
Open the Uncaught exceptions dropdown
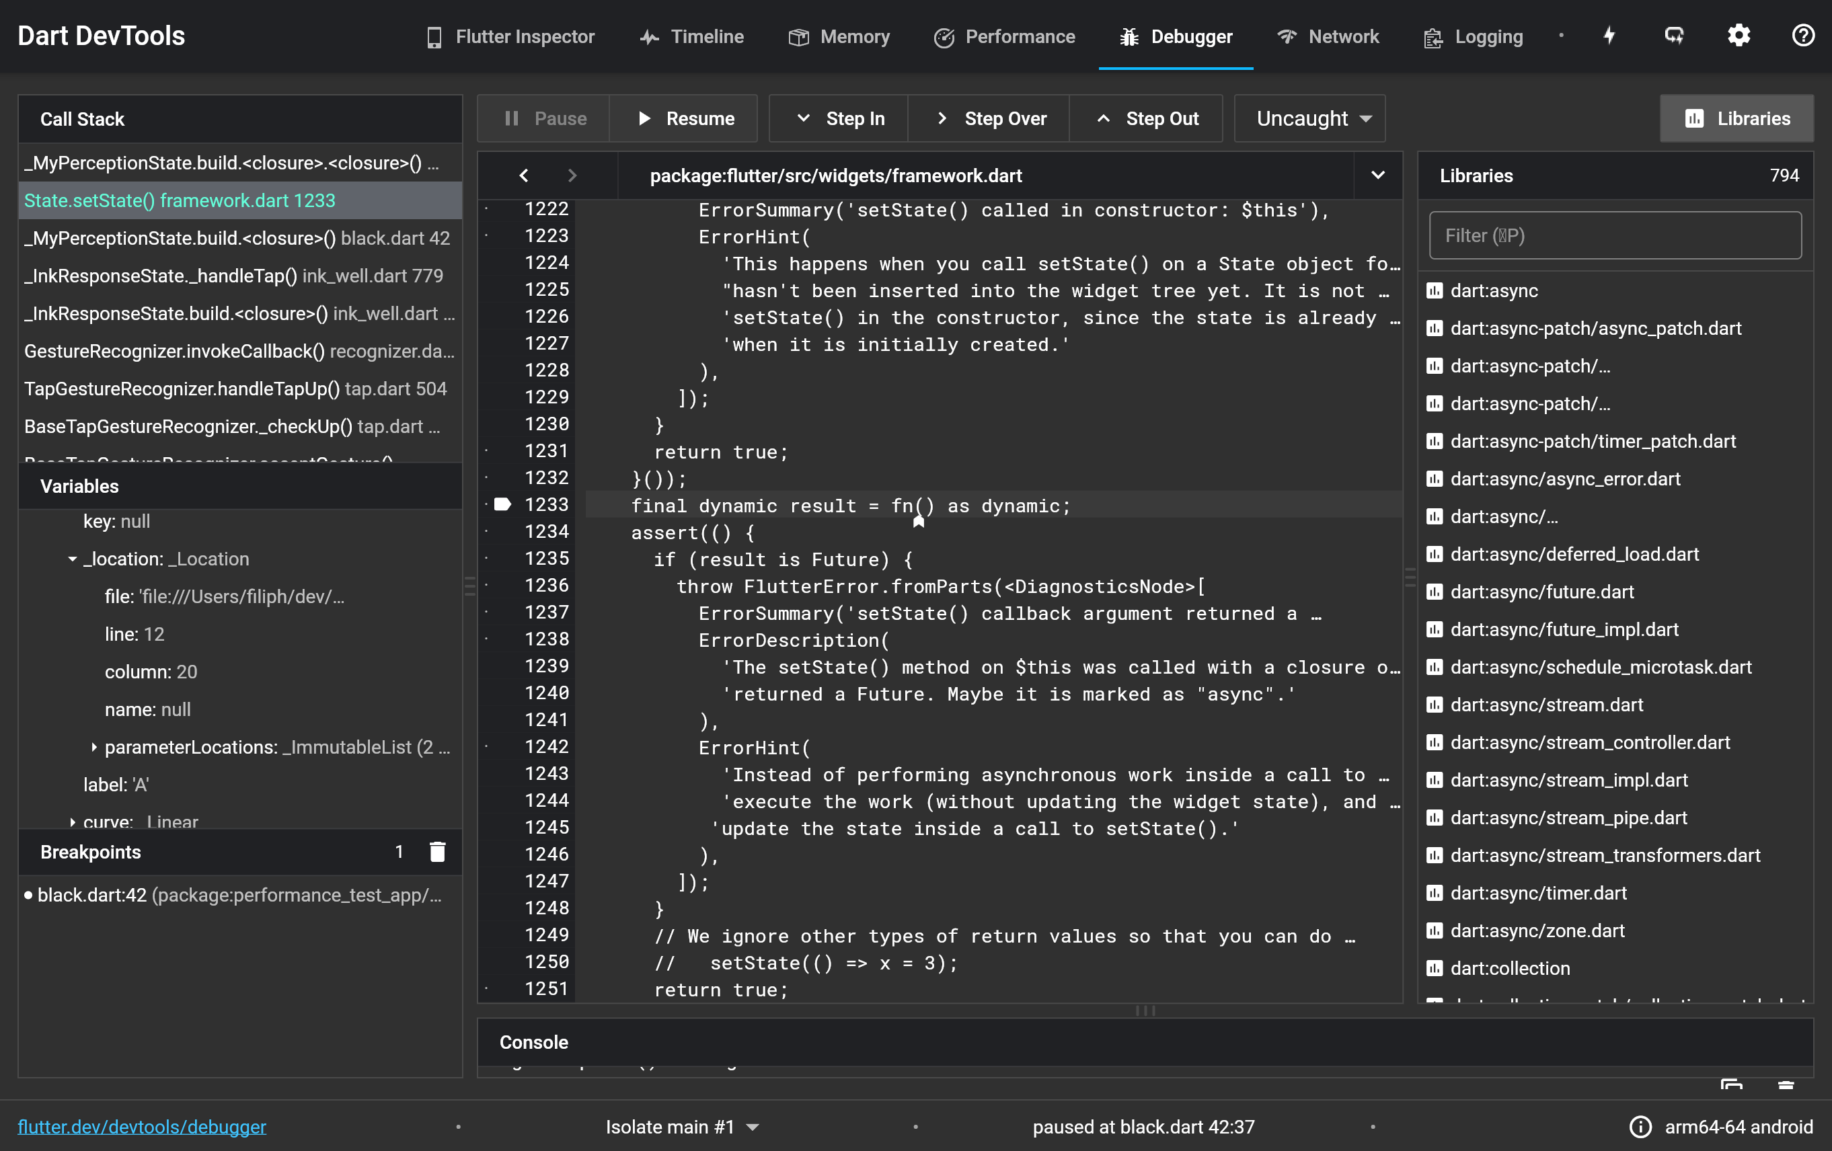coord(1310,119)
